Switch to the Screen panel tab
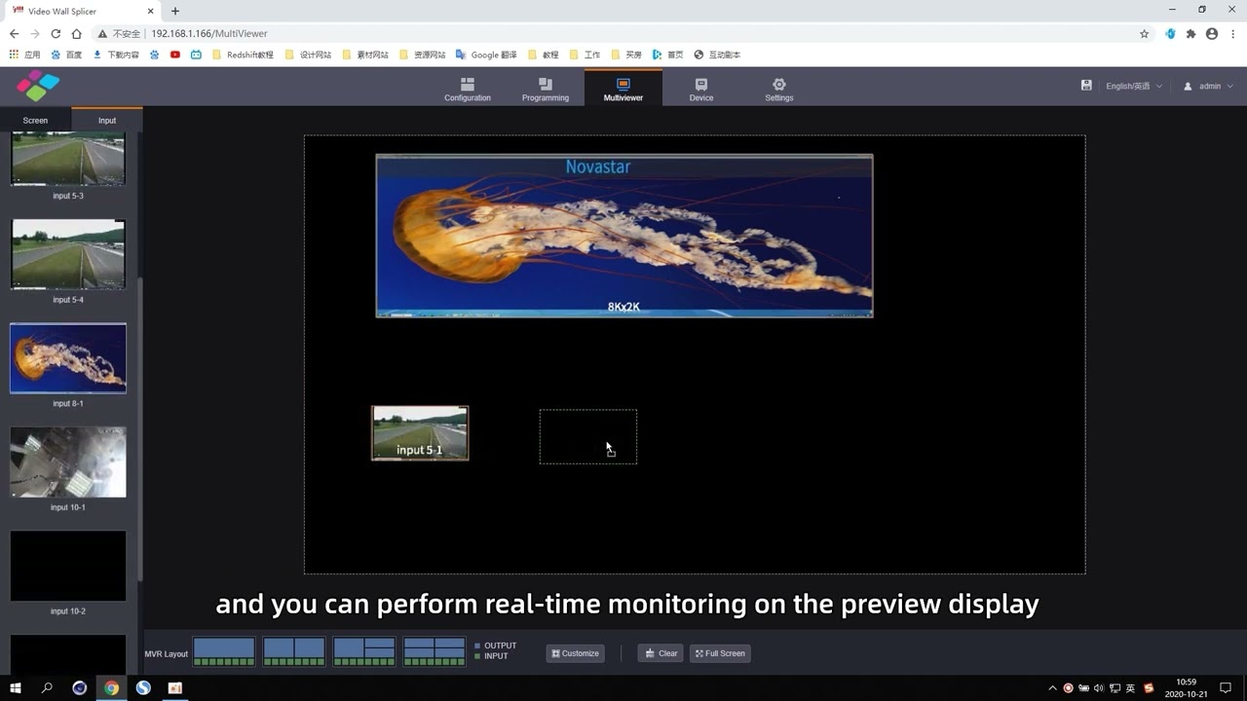Image resolution: width=1247 pixels, height=701 pixels. (x=35, y=120)
